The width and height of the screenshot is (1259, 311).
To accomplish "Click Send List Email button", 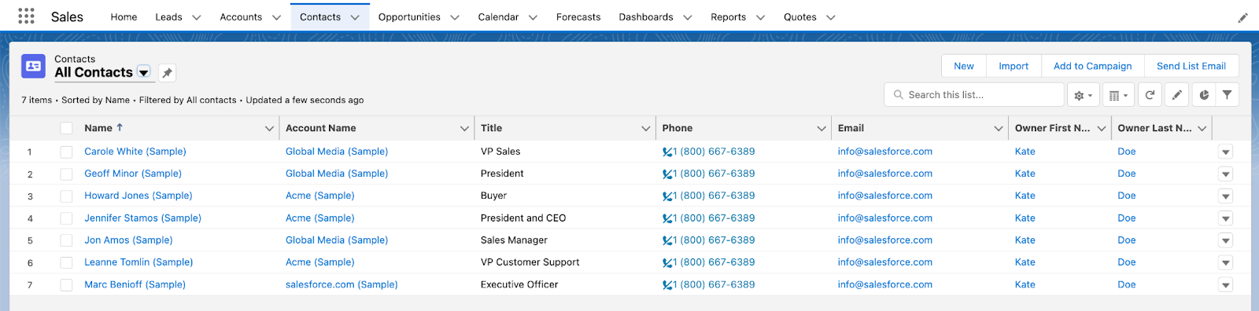I will tap(1191, 66).
